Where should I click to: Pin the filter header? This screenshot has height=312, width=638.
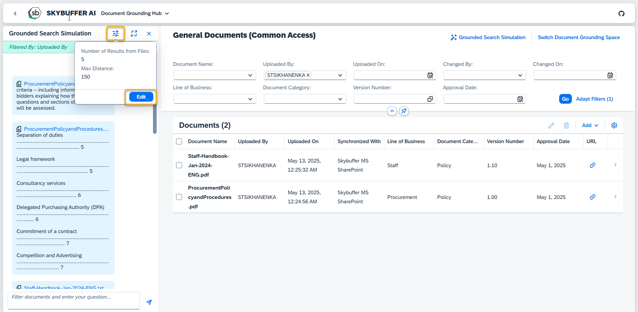[x=404, y=111]
